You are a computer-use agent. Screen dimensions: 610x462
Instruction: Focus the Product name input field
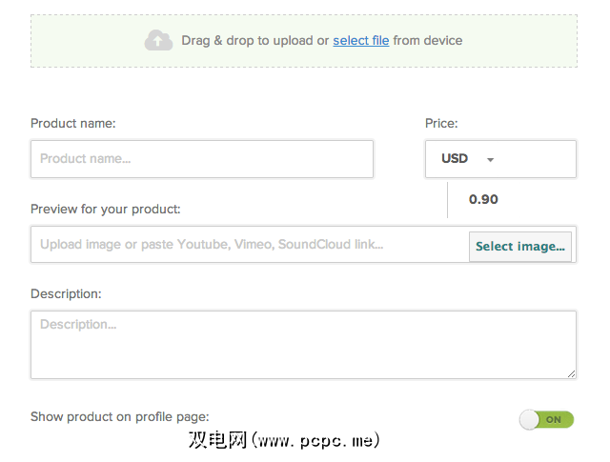pyautogui.click(x=202, y=159)
